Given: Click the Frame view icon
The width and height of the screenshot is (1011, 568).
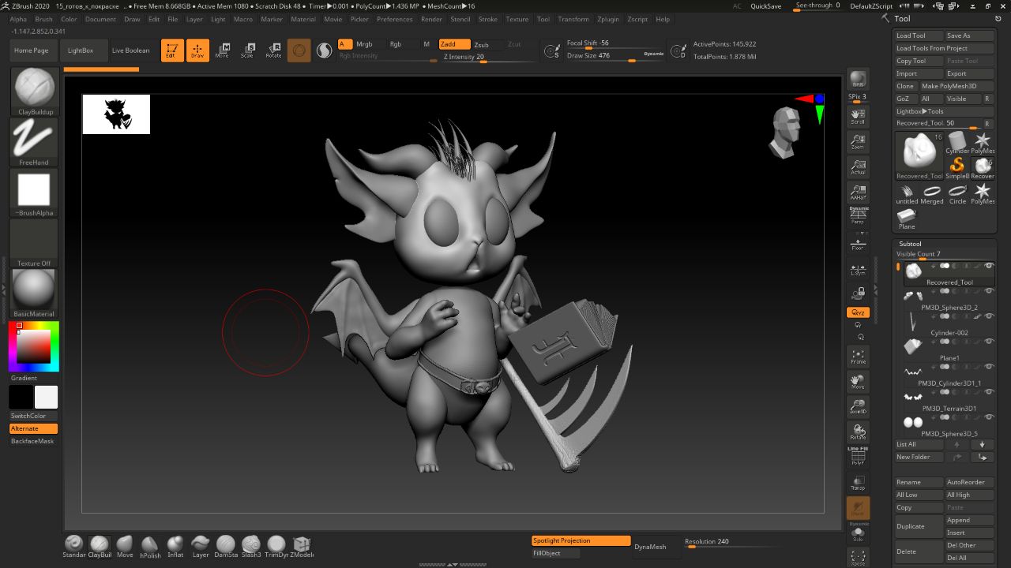Looking at the screenshot, I should tap(857, 357).
